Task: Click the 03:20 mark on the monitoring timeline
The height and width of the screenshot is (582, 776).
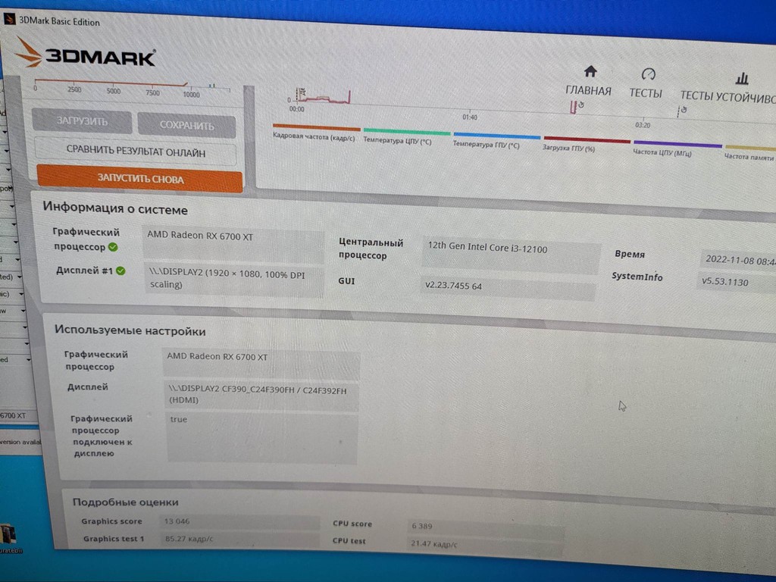Action: tap(643, 125)
